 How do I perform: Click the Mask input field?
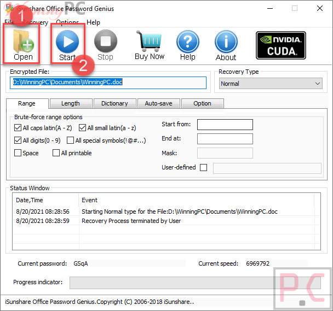pyautogui.click(x=225, y=153)
